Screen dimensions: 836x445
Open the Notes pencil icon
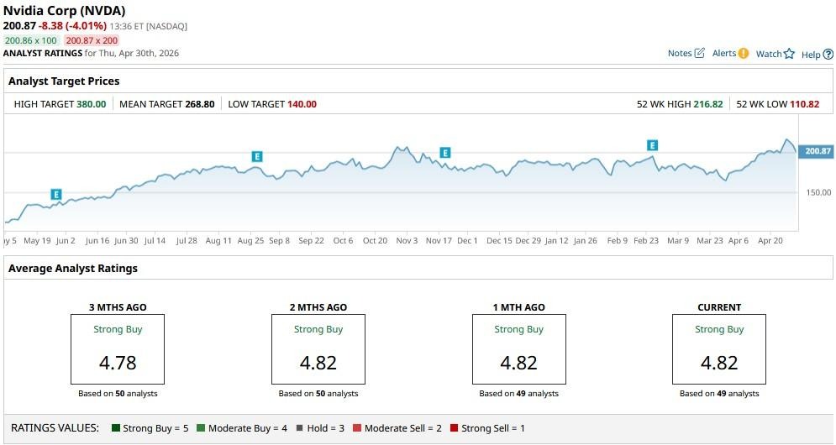tap(700, 53)
